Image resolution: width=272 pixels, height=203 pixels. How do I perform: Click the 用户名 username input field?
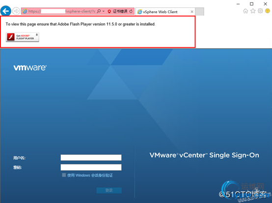coord(91,157)
